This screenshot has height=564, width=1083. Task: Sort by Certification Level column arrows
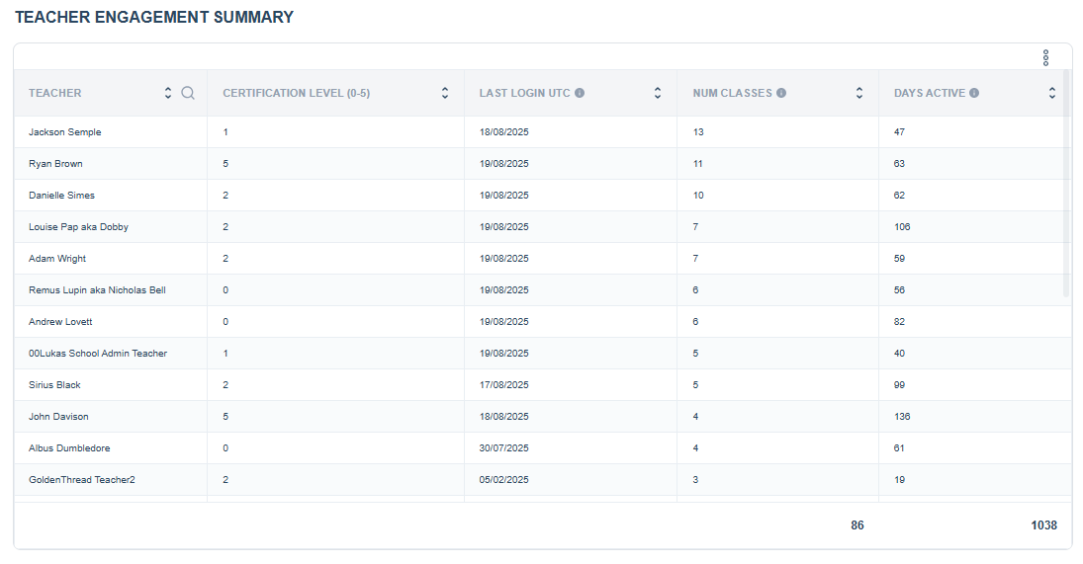coord(445,93)
